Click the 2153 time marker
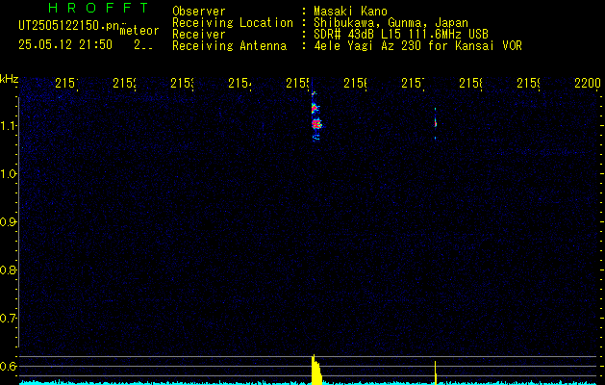Viewport: 605px width, 385px height. click(x=182, y=83)
